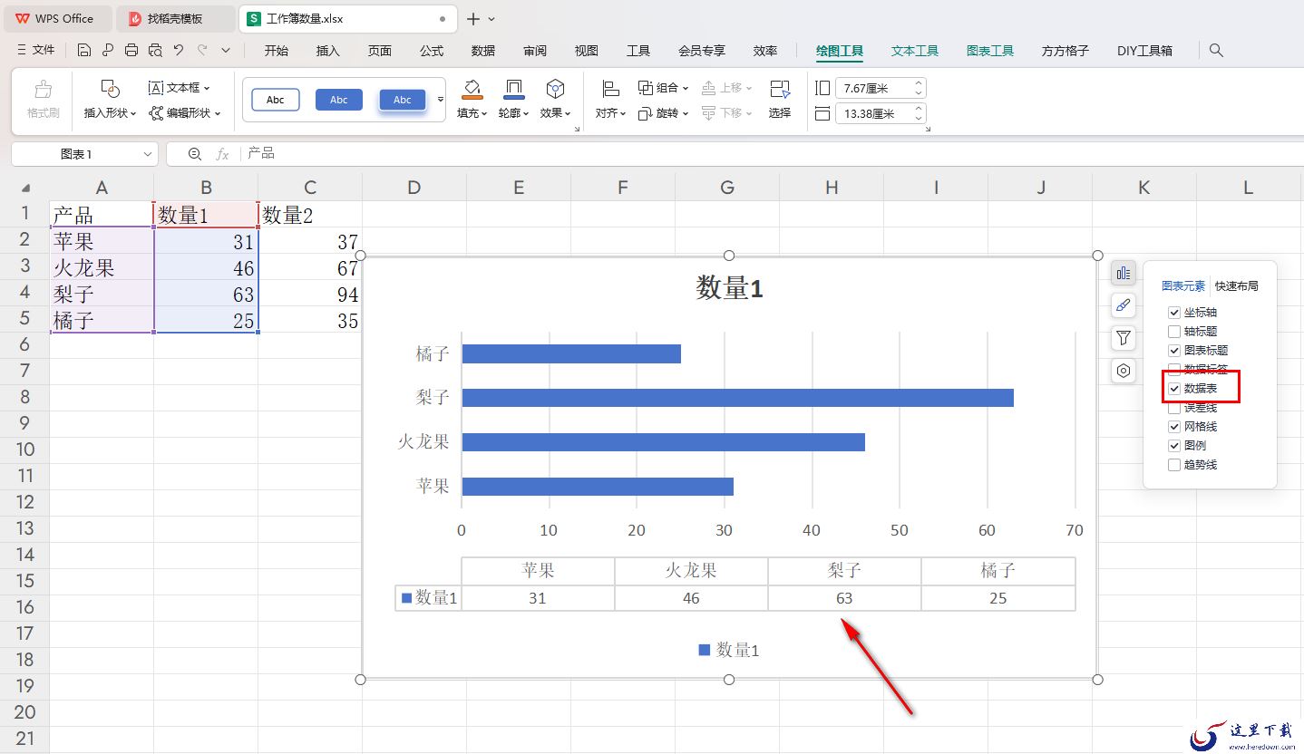Uncheck the 图例 (Legend) checkbox

(1174, 446)
